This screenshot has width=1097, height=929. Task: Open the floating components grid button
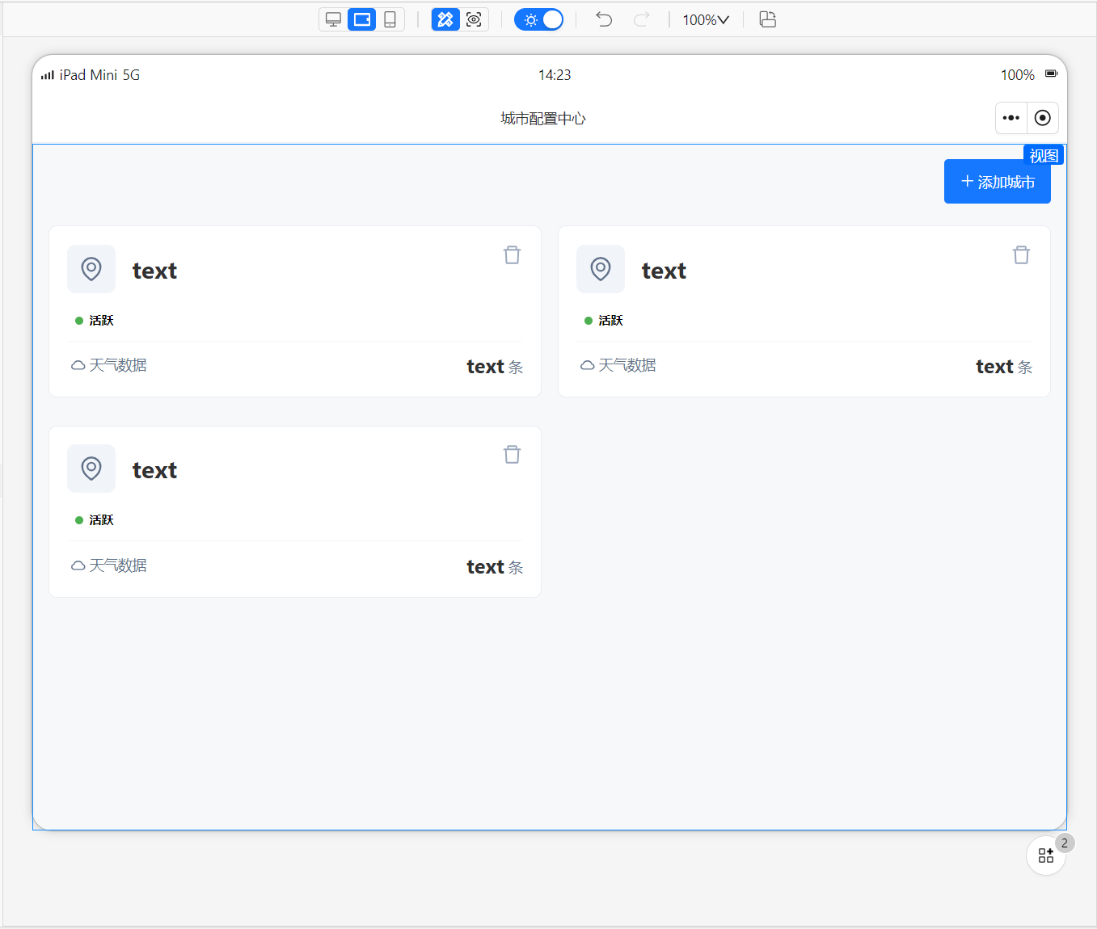click(x=1045, y=855)
